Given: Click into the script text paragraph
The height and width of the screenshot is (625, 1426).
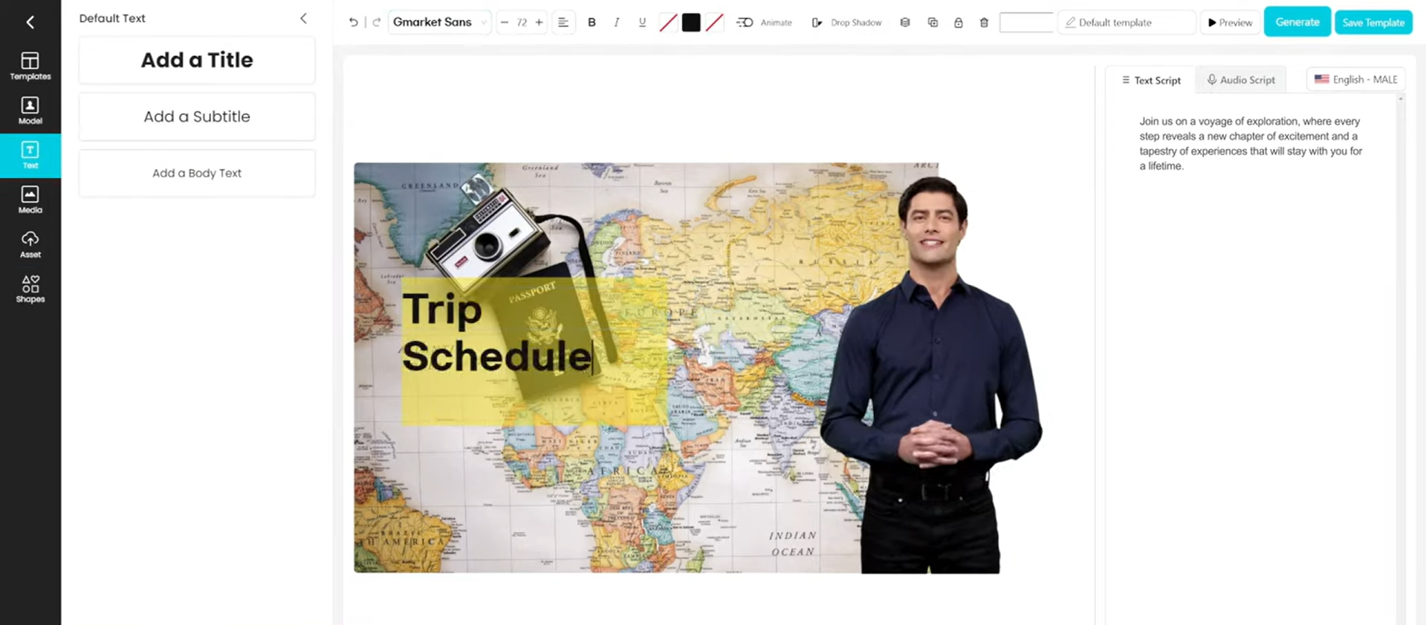Looking at the screenshot, I should point(1251,143).
